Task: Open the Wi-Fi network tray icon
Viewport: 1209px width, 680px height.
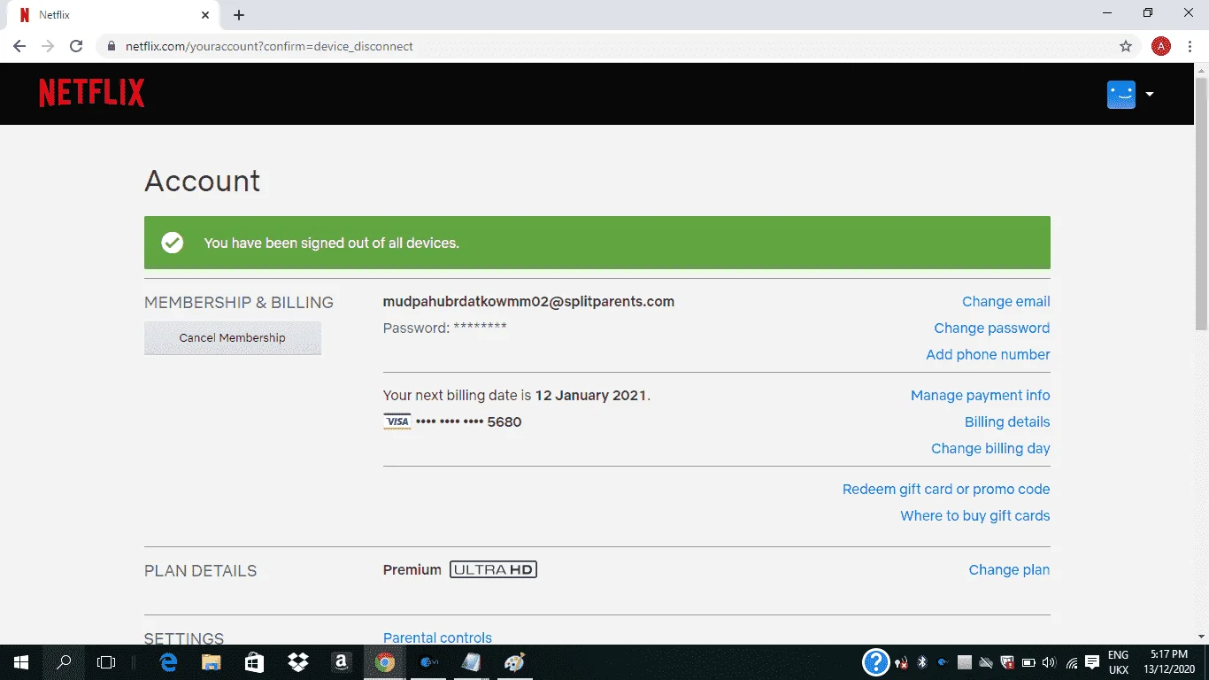Action: 1072,662
